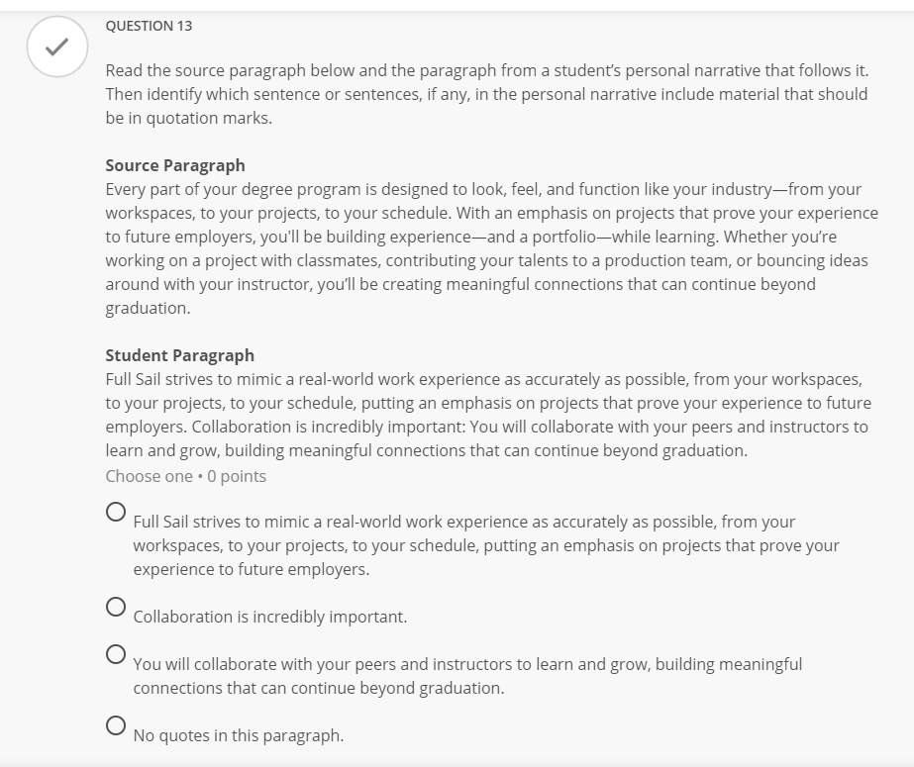Click the QUESTION 13 heading label
914x767 pixels.
pyautogui.click(x=147, y=26)
